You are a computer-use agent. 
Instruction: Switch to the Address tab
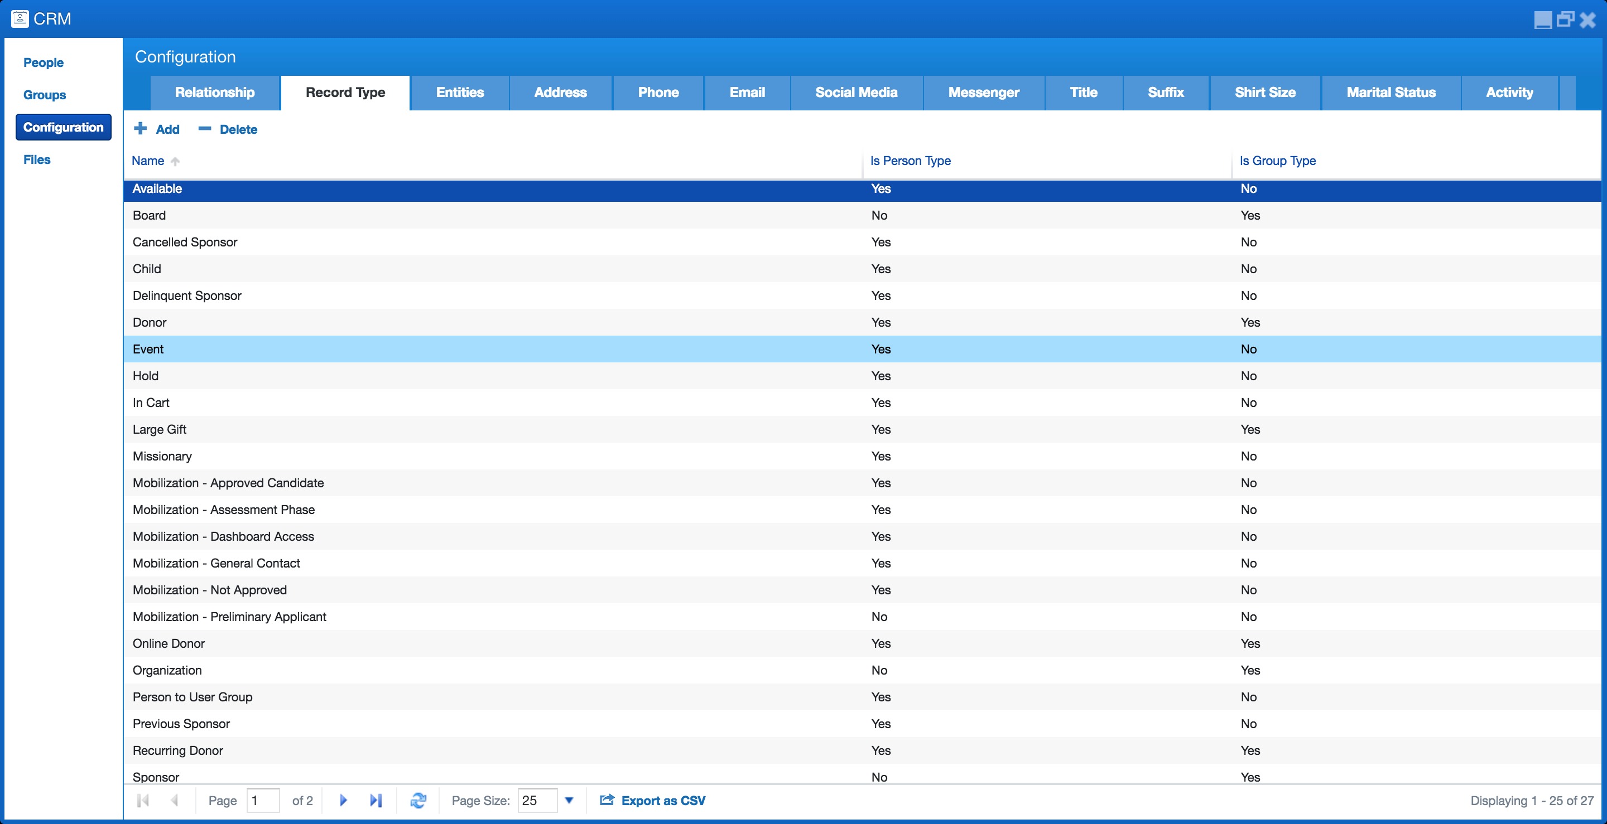[560, 92]
